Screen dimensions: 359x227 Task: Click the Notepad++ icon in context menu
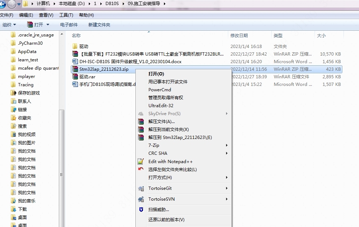[x=141, y=162]
